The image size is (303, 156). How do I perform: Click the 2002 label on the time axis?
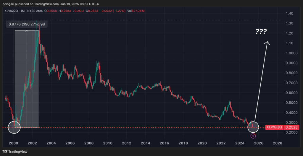[x=32, y=144]
